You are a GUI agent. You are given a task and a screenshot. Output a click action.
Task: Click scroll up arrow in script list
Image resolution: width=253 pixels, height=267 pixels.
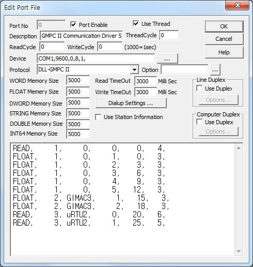tap(239, 148)
